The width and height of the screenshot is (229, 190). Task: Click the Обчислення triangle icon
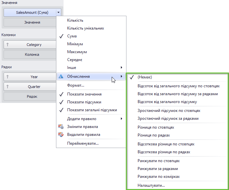click(x=61, y=76)
